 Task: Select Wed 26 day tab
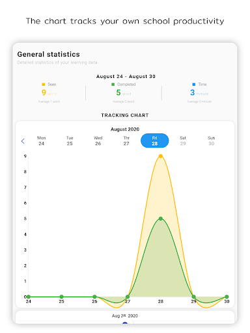coord(98,140)
